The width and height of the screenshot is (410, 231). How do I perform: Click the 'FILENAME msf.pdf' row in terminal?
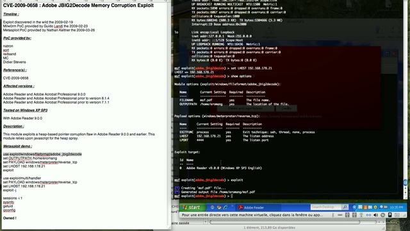point(225,100)
